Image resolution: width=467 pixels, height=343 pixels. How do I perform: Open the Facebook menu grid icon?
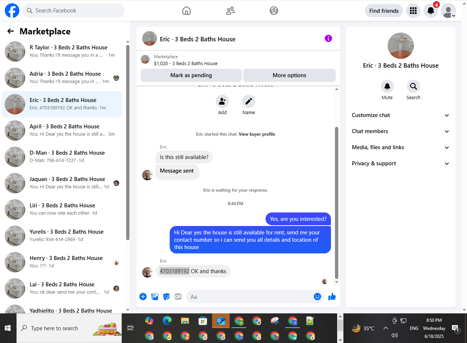[x=413, y=11]
